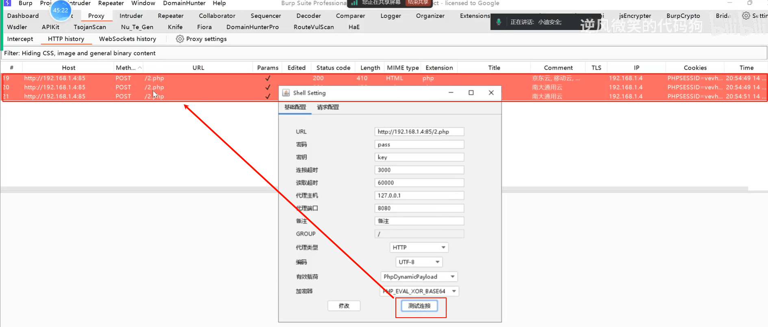Select the 基础配置 tab
Viewport: 768px width, 327px height.
click(295, 107)
